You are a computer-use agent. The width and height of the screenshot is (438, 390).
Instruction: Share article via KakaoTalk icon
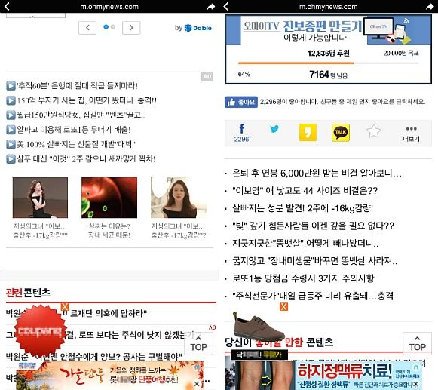[341, 133]
